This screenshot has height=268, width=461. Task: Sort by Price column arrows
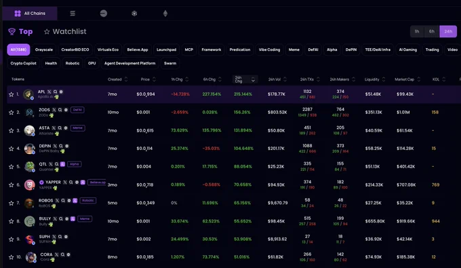pos(154,79)
